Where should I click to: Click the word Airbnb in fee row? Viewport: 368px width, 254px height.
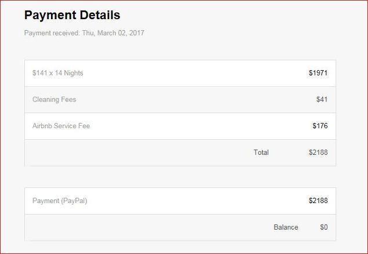click(x=42, y=126)
